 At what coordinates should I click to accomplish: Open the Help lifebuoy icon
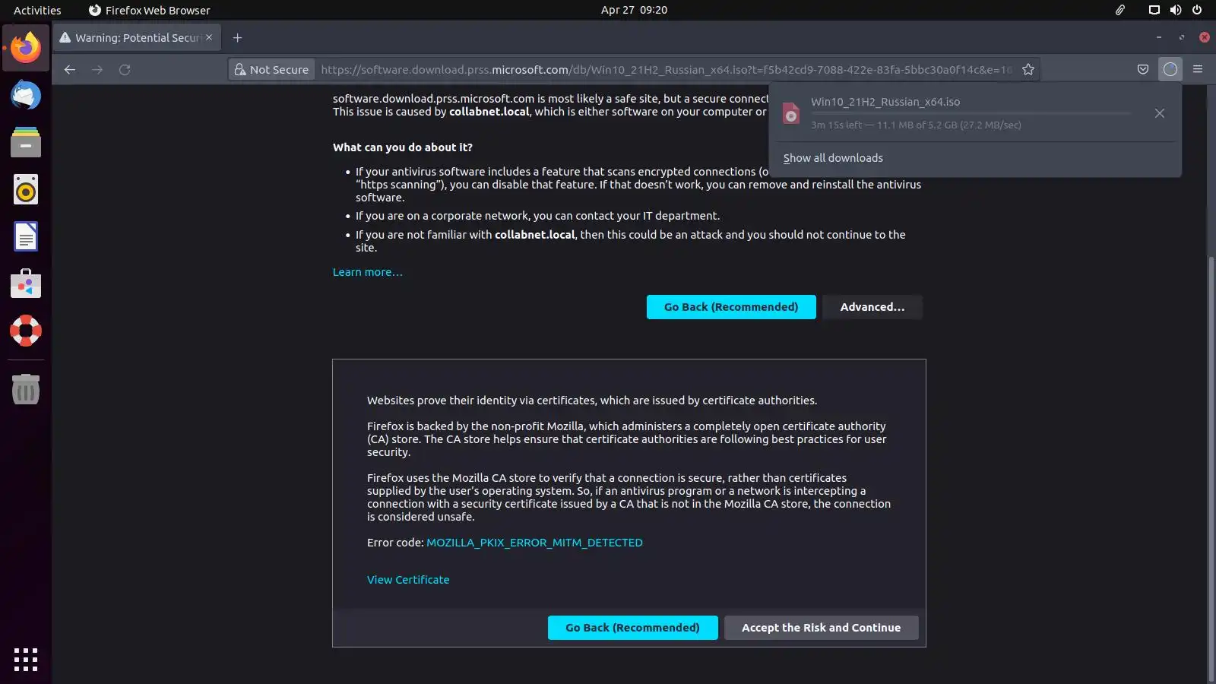point(26,331)
